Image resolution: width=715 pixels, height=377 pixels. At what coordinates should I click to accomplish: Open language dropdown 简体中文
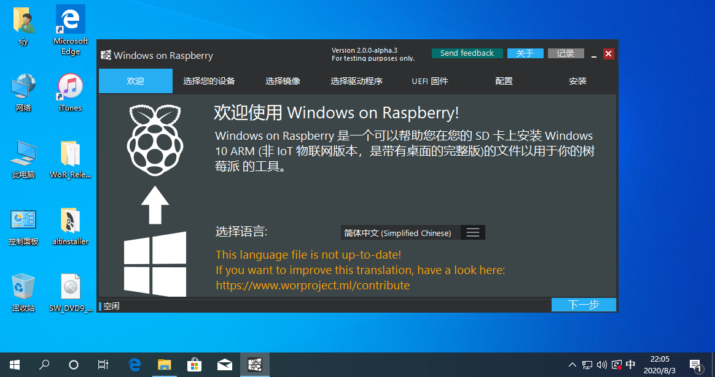point(401,233)
